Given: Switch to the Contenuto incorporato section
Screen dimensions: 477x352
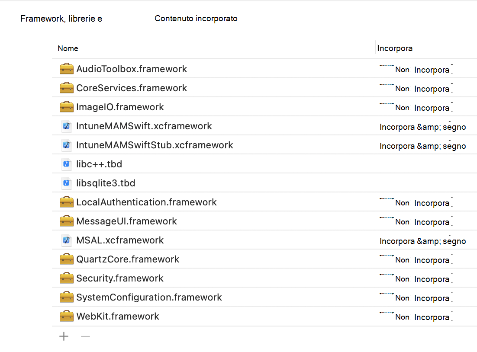Looking at the screenshot, I should click(x=196, y=18).
